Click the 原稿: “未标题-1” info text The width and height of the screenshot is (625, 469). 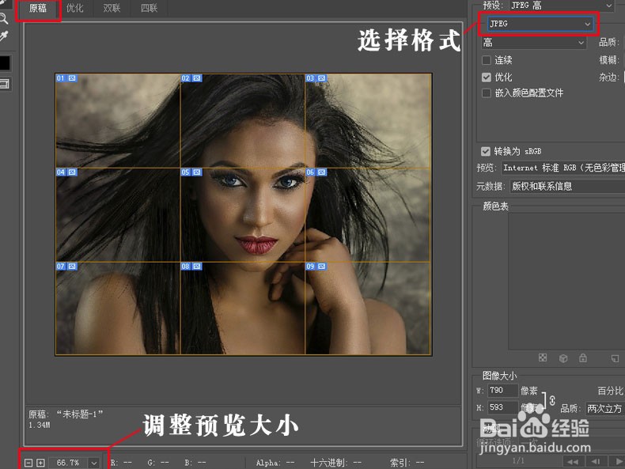[x=66, y=414]
